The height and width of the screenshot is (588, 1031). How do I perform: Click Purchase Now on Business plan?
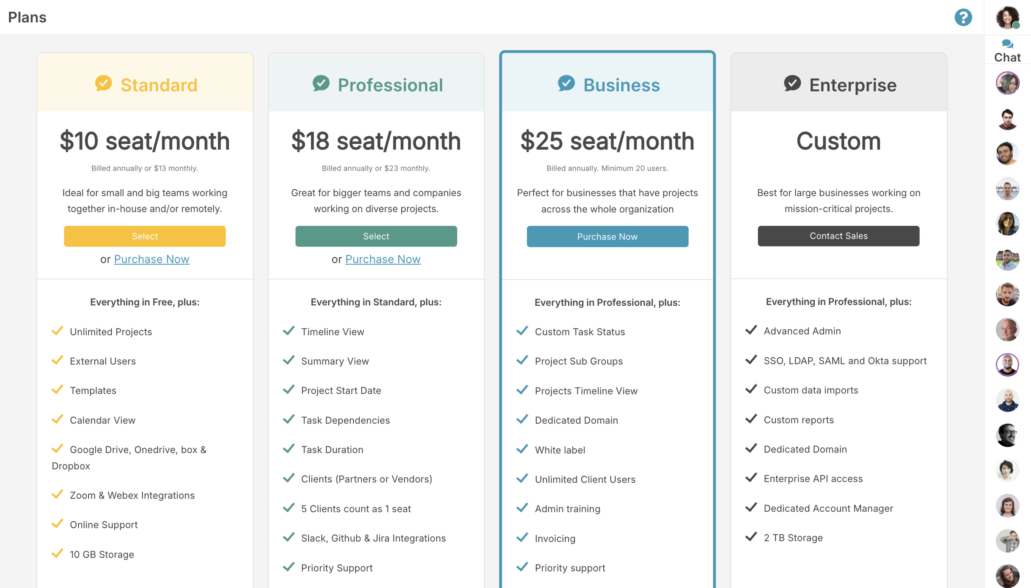pyautogui.click(x=607, y=237)
